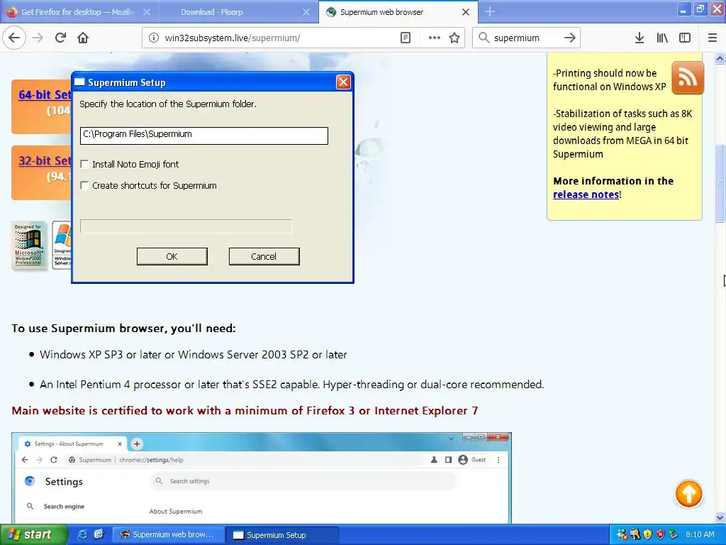This screenshot has height=545, width=726.
Task: Click the Windows Server badge behind the dialog
Action: 62,245
